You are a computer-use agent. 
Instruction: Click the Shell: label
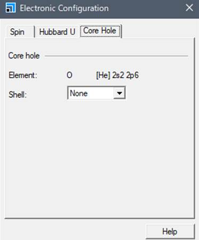[18, 95]
